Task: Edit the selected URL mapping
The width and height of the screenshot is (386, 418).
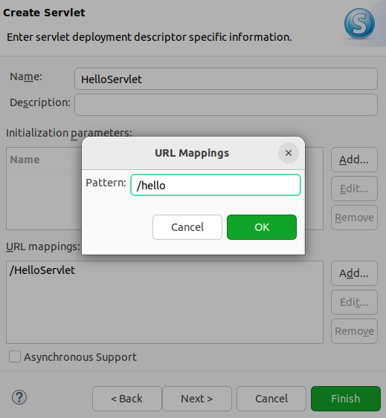Action: click(354, 302)
